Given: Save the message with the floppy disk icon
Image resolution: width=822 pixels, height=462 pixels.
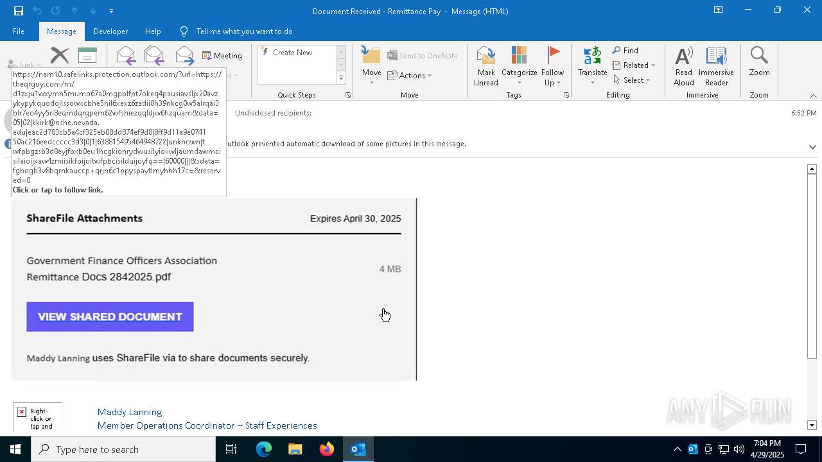Looking at the screenshot, I should tap(19, 11).
